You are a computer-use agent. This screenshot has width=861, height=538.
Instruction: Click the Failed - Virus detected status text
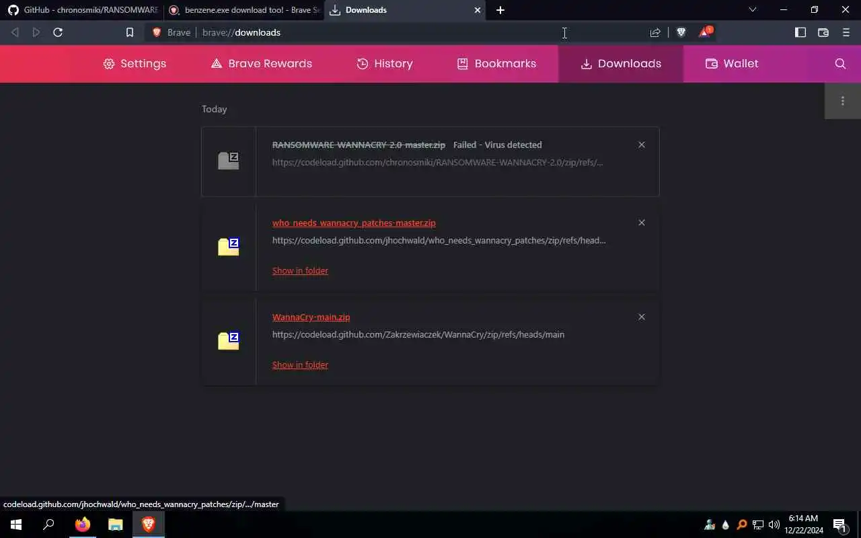point(497,145)
